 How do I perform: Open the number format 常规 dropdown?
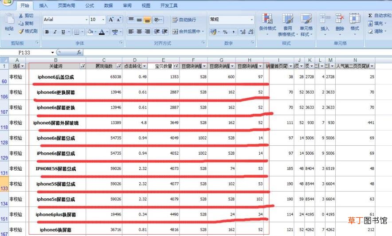coord(252,20)
